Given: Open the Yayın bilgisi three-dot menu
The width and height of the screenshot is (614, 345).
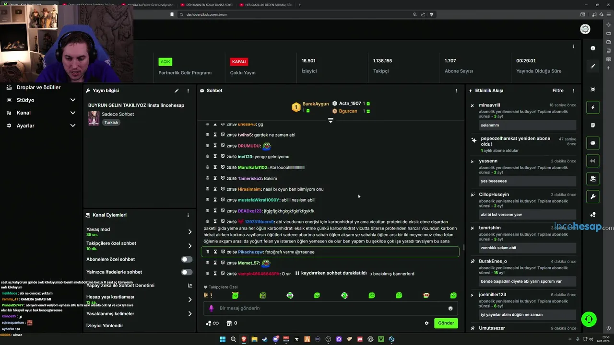Looking at the screenshot, I should [x=188, y=91].
